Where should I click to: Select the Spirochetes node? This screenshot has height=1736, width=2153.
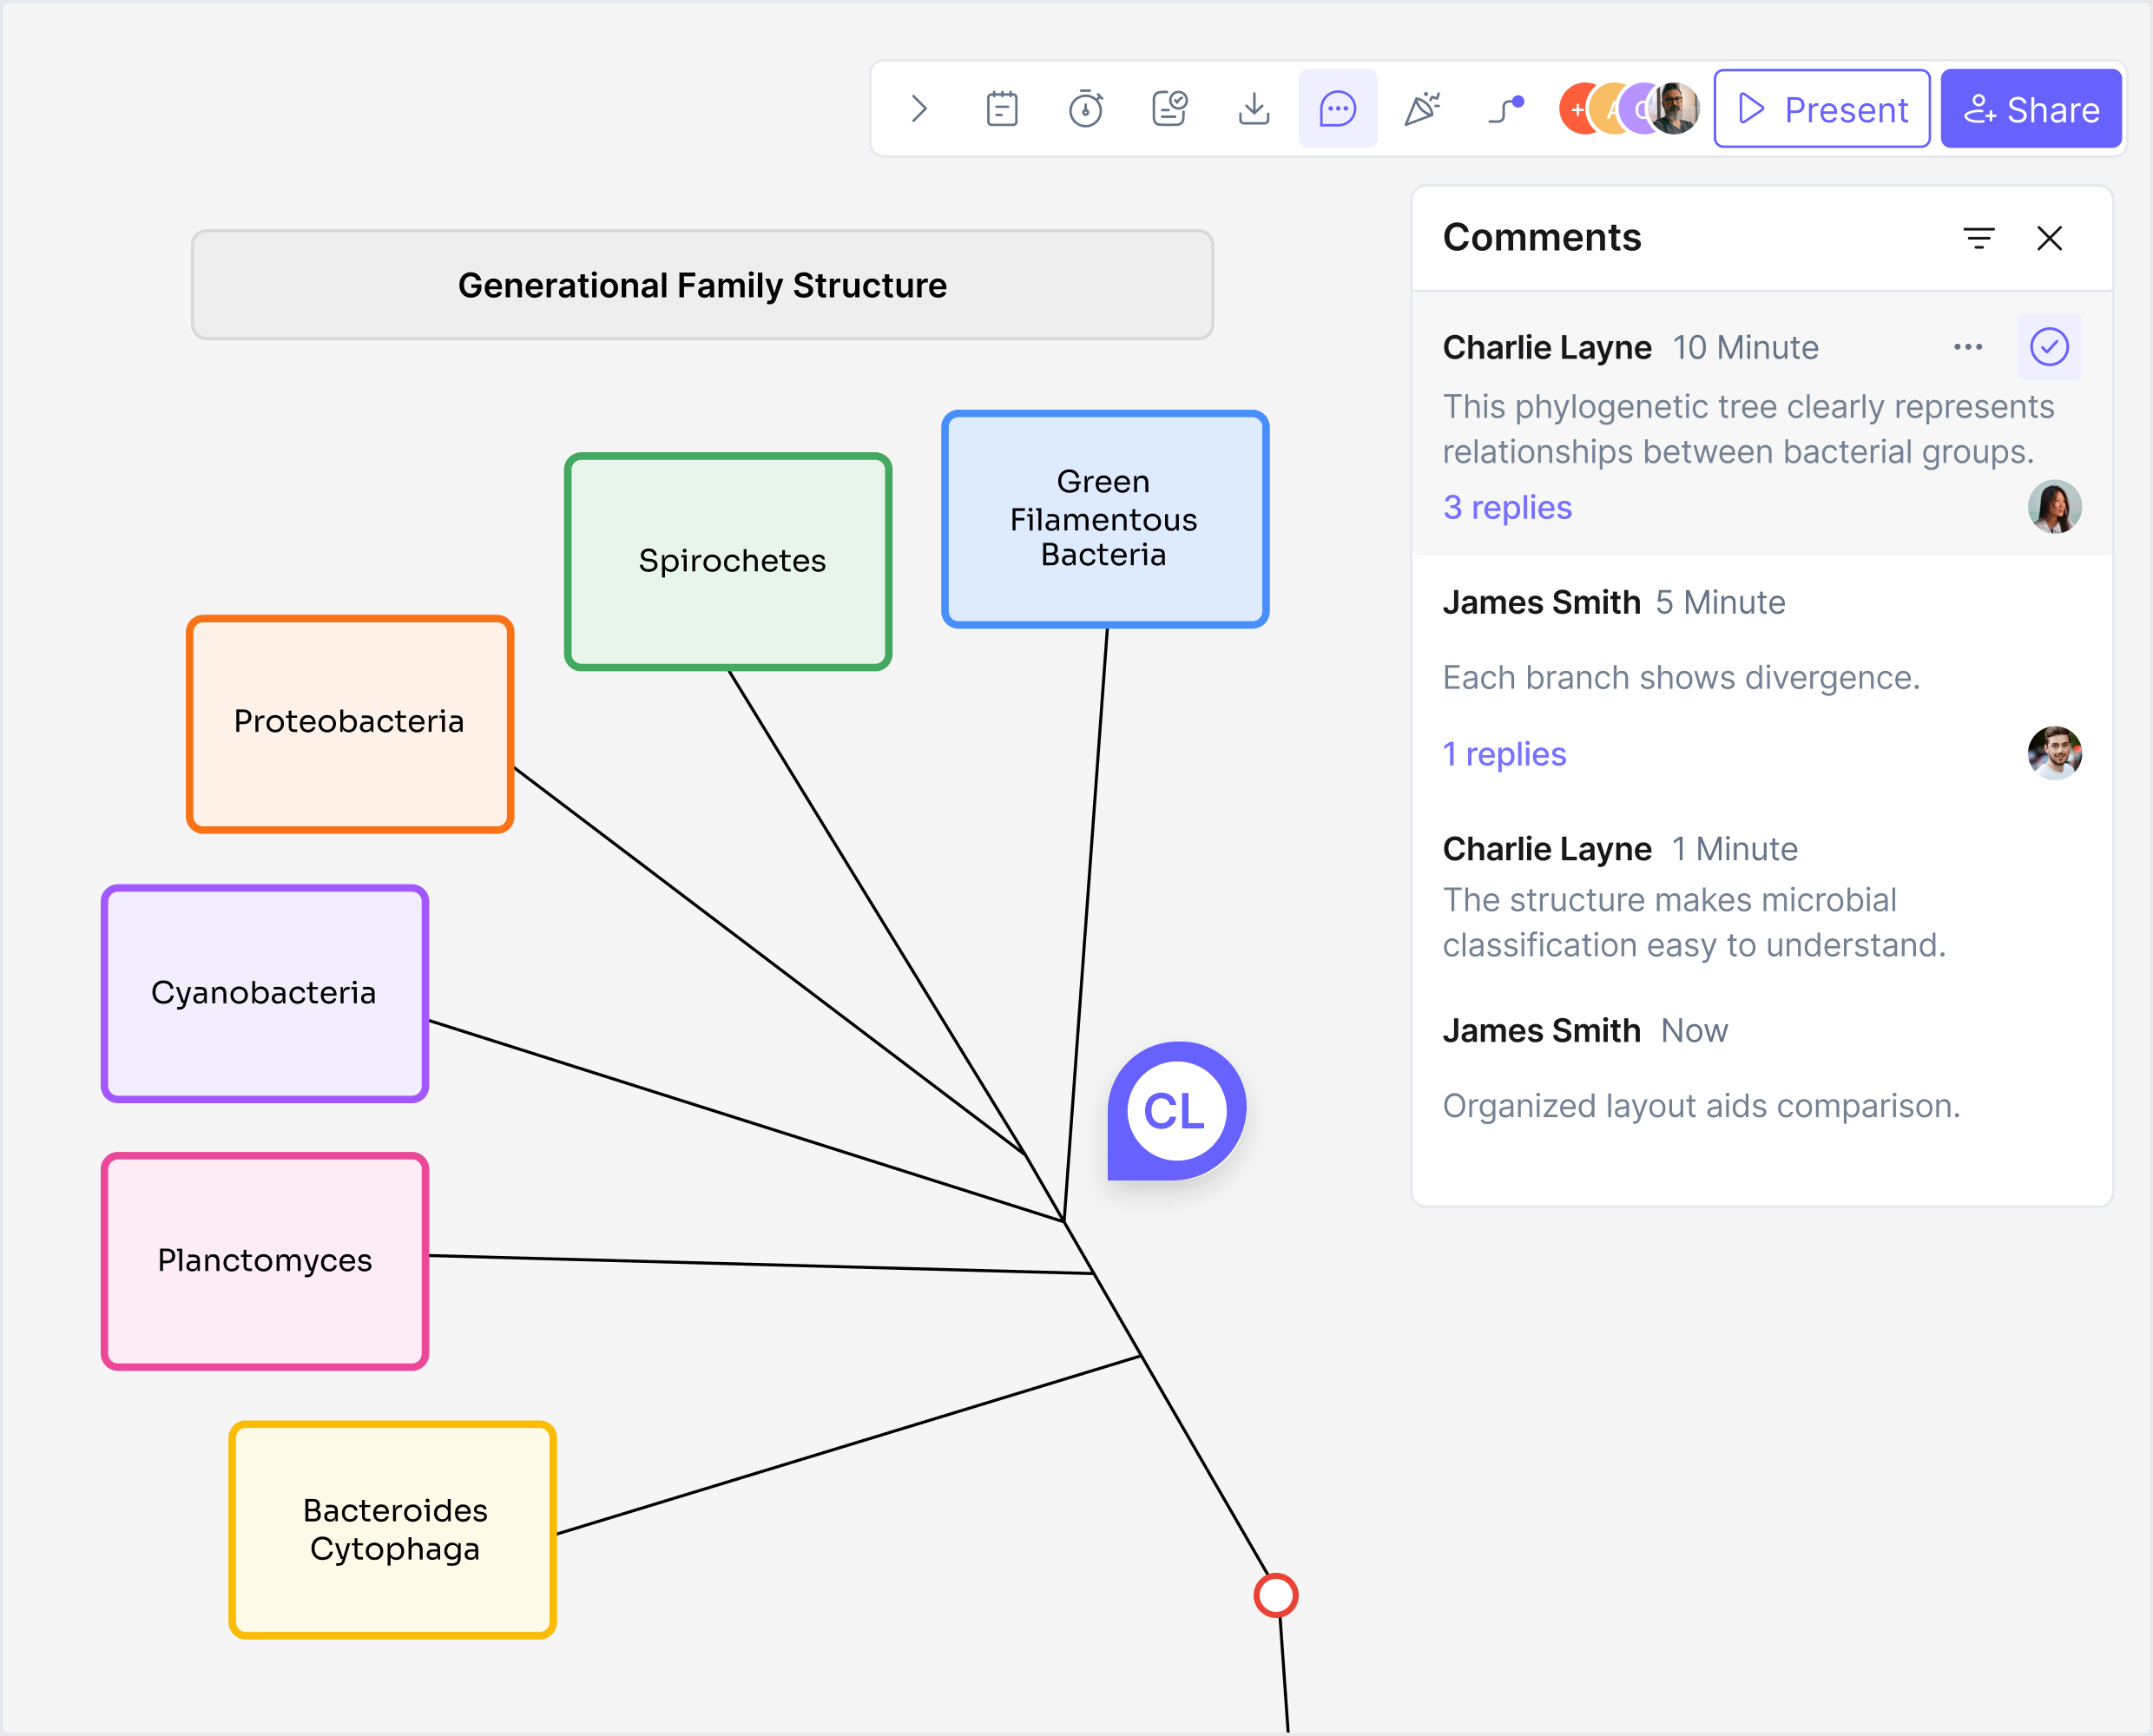click(x=728, y=561)
